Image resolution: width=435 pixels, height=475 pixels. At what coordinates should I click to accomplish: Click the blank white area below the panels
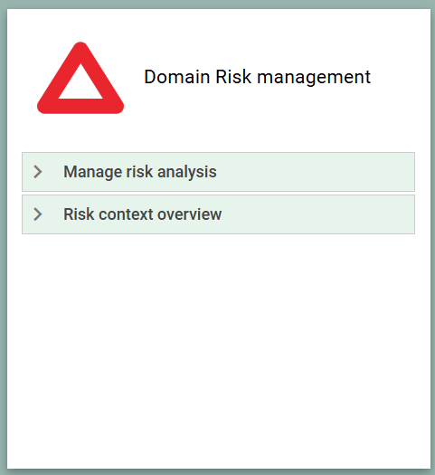coord(218,348)
